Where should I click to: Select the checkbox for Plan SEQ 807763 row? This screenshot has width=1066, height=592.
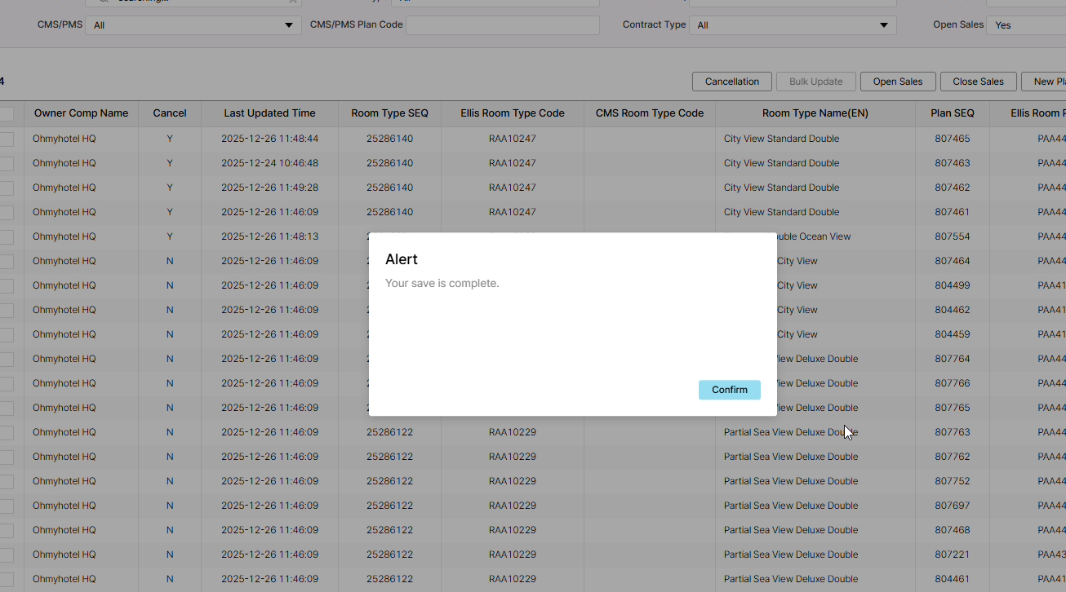pos(7,433)
